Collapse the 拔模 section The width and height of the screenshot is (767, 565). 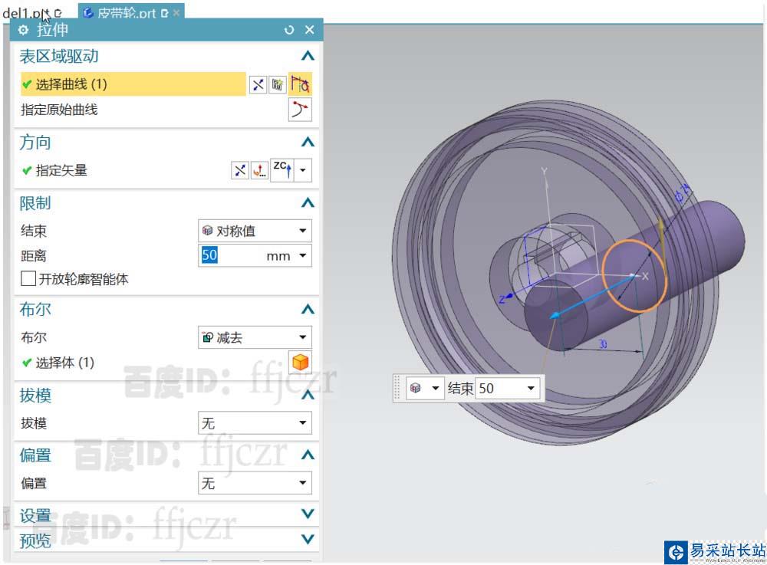pos(308,395)
